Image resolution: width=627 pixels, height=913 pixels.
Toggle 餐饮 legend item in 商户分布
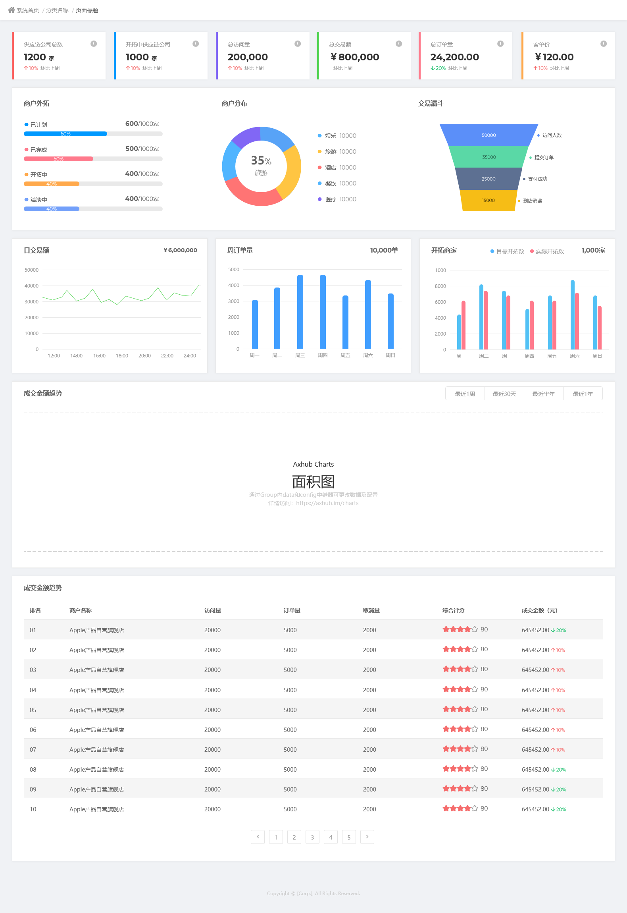[x=337, y=183]
